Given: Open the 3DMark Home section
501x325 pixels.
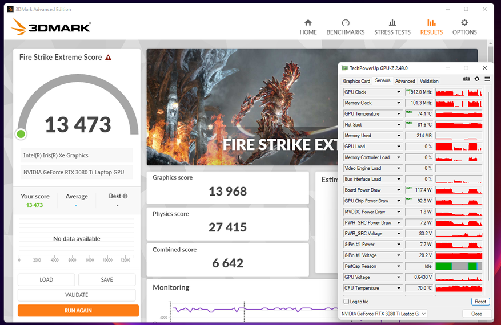Looking at the screenshot, I should click(308, 27).
